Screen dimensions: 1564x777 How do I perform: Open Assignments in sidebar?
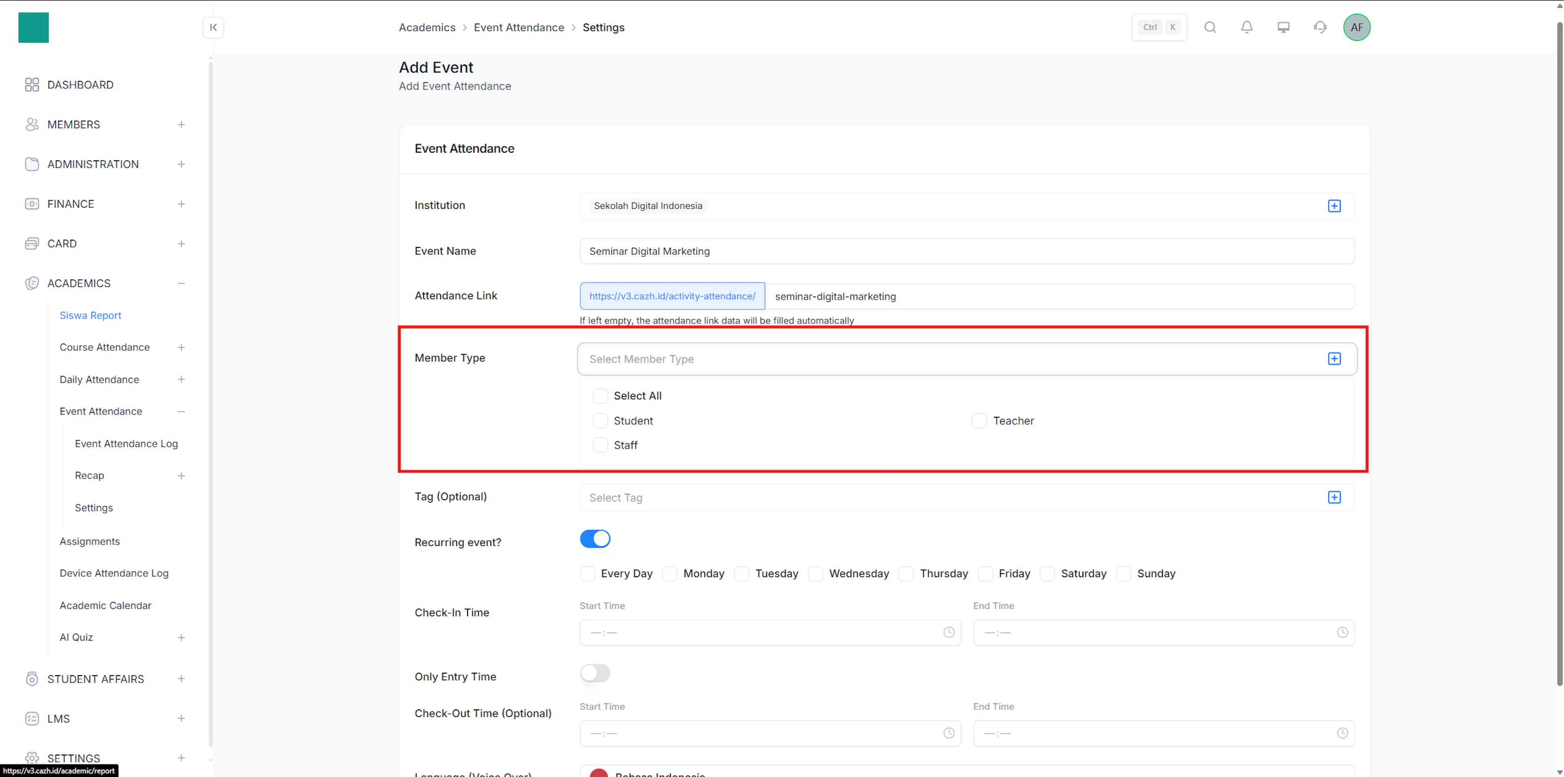pyautogui.click(x=89, y=542)
